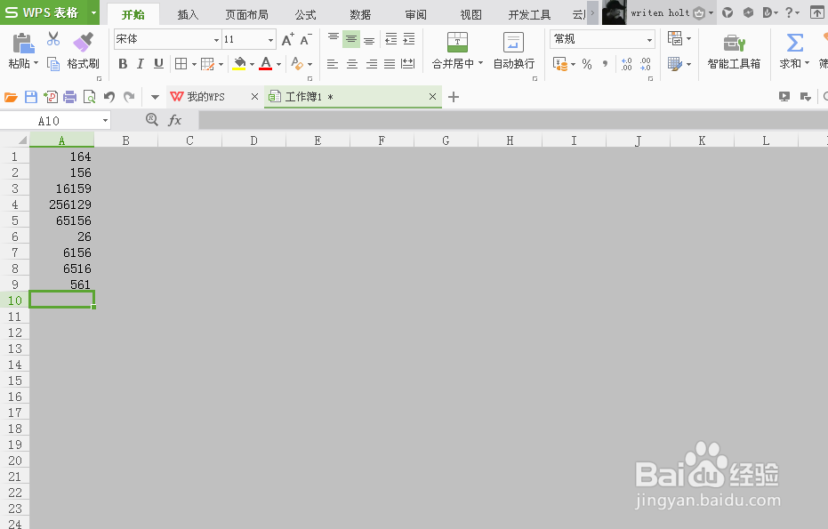Close the 工作簿1 document tab
The image size is (828, 529).
coord(432,97)
